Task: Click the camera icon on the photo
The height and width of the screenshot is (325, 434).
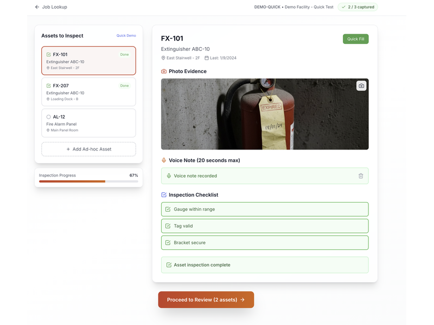Action: pos(361,86)
